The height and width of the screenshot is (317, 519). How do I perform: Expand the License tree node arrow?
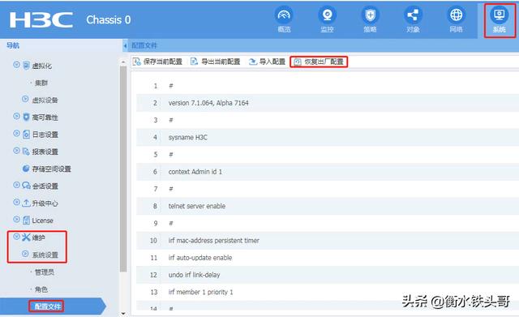click(16, 219)
